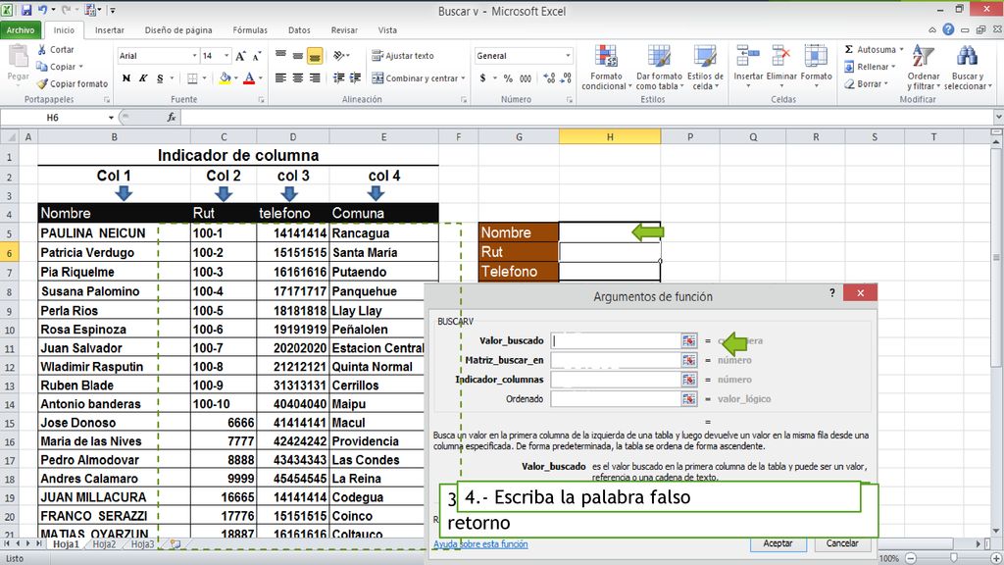Click increase decimal icon

[549, 78]
